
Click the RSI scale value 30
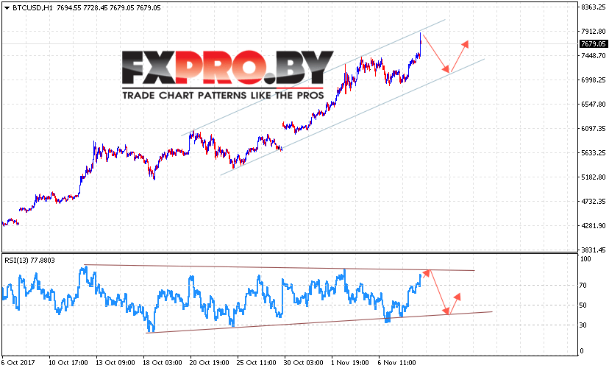tap(583, 325)
